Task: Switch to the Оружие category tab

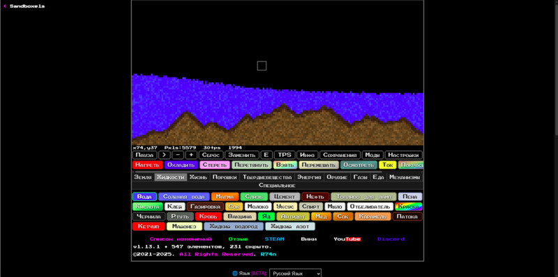Action: pos(337,177)
